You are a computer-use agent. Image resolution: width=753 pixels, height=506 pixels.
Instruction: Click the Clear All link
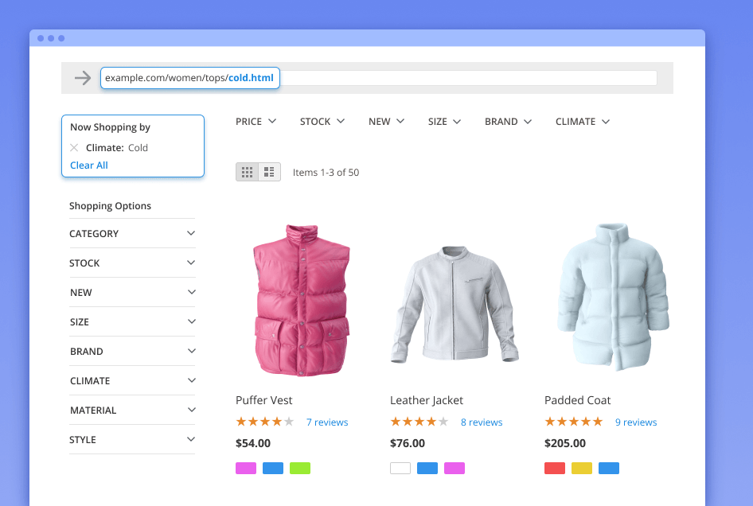coord(89,165)
